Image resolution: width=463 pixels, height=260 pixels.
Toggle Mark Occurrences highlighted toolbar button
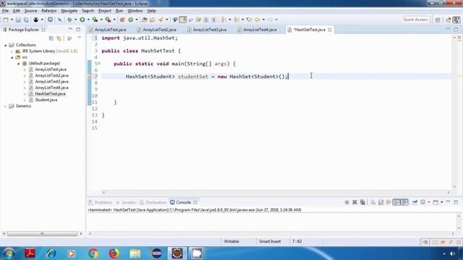183,19
